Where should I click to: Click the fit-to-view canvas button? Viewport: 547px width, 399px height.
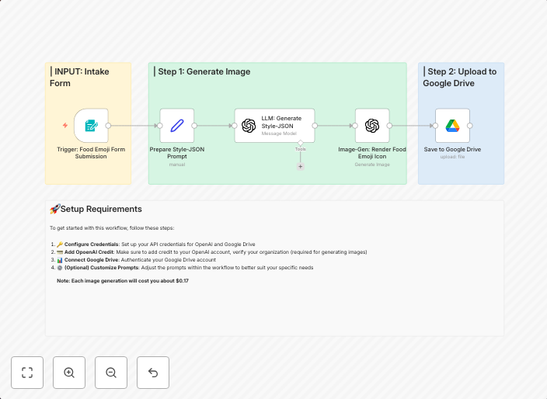(27, 373)
